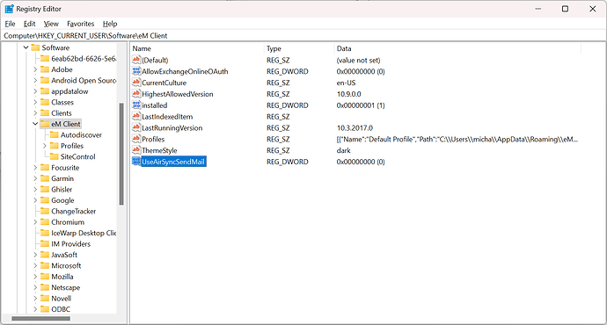Click the tree pane horizontal scrollbar thumb
The height and width of the screenshot is (325, 607).
coord(40,319)
